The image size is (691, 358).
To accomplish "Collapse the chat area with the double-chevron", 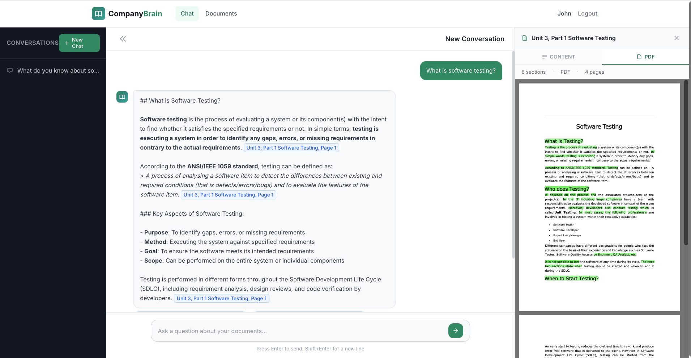I will point(123,39).
